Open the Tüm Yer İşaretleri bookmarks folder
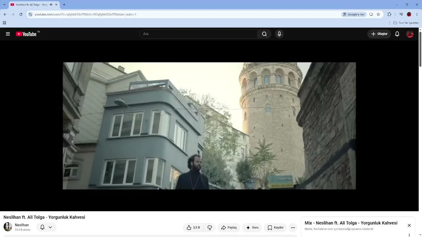422x237 pixels. click(406, 23)
